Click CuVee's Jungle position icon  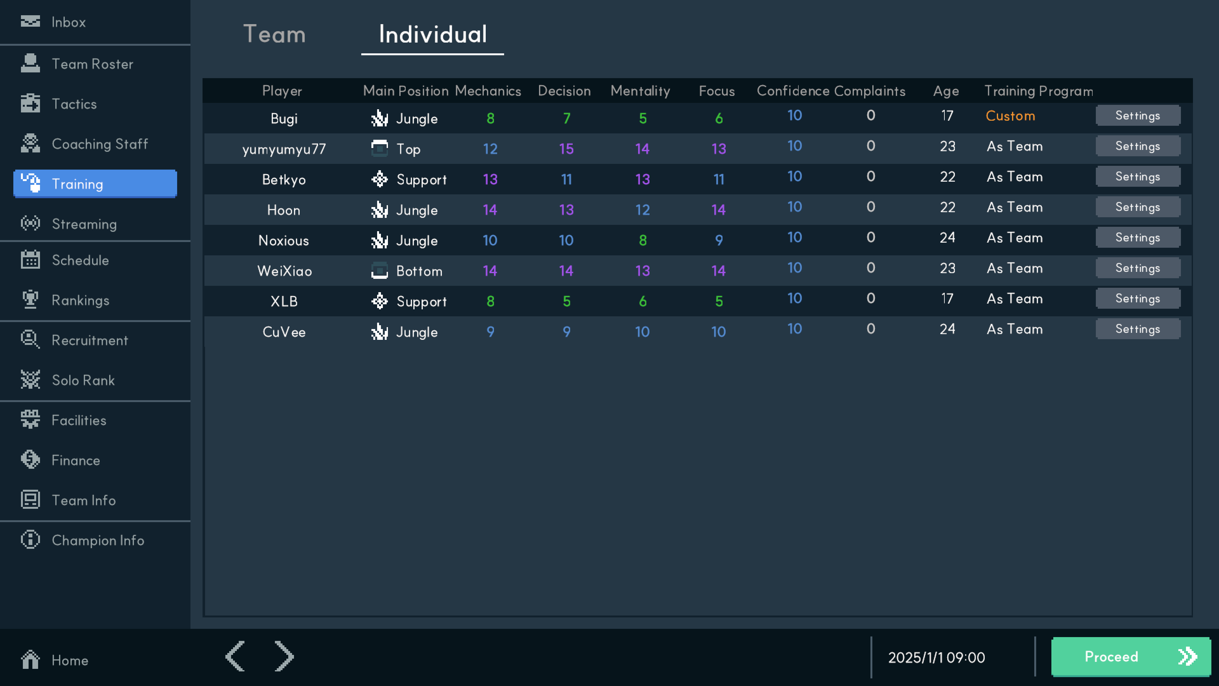tap(380, 331)
